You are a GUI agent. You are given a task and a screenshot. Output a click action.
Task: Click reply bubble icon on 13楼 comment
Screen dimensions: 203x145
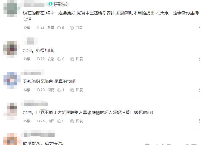click(72, 59)
